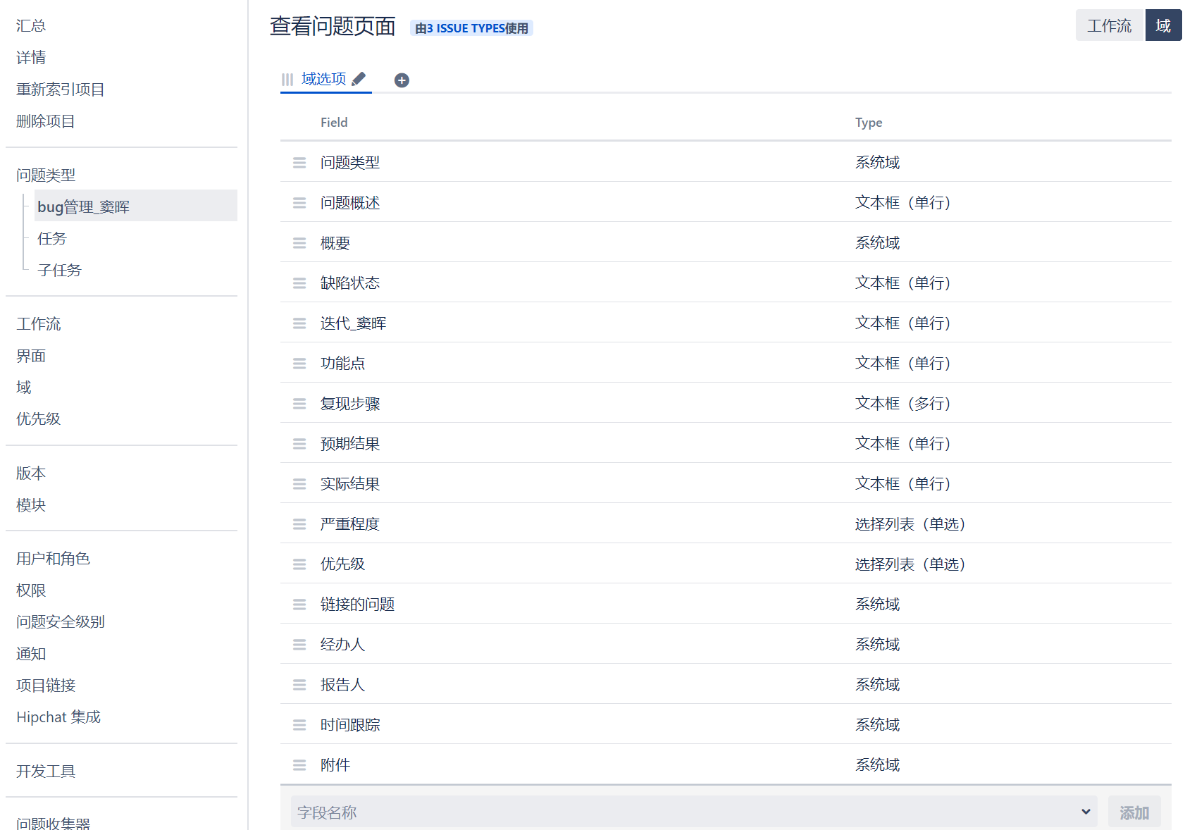
Task: Open the 字段名称 field dropdown
Action: pyautogui.click(x=694, y=812)
